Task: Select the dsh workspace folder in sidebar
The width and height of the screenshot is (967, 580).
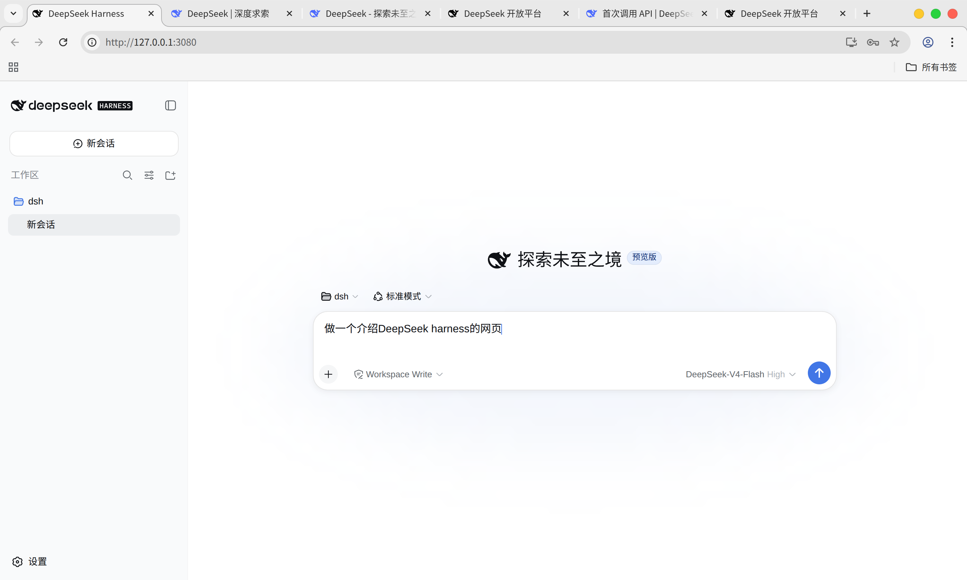Action: coord(94,201)
